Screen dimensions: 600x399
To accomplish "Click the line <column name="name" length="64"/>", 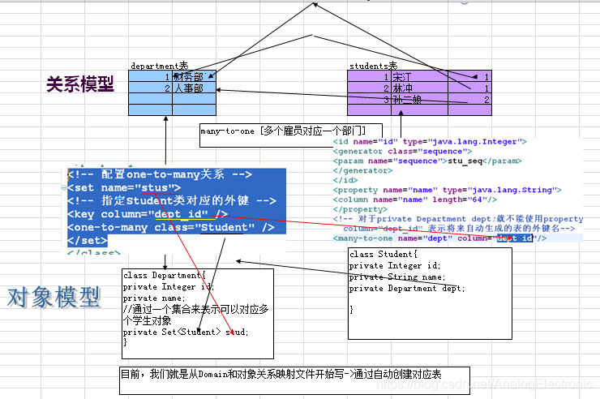I will (415, 199).
